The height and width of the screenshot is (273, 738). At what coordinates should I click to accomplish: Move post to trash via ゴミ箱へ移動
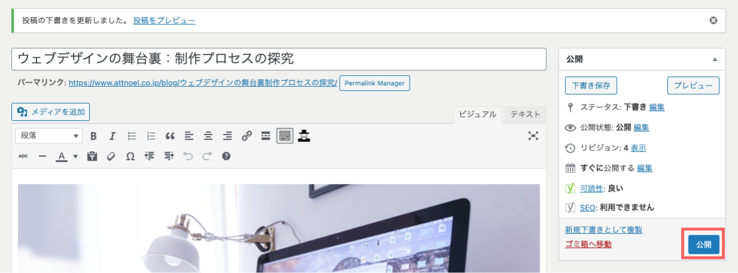(588, 244)
